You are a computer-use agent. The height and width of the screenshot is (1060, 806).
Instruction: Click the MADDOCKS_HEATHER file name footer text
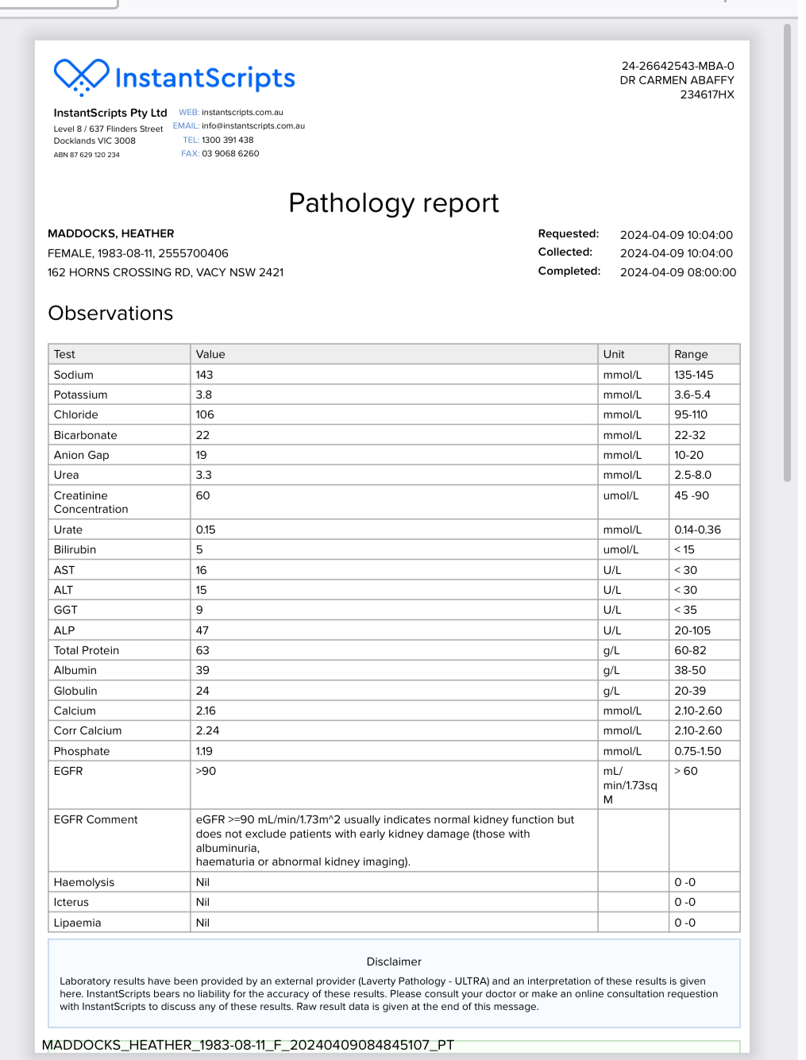point(248,1045)
